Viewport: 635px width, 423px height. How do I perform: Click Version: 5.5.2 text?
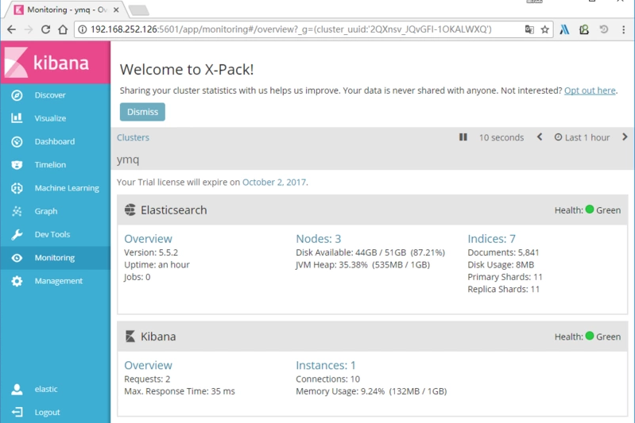(x=151, y=252)
